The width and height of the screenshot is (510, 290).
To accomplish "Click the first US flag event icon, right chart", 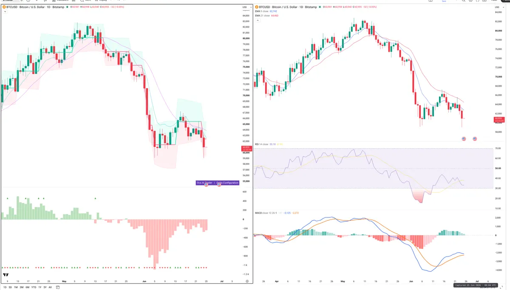I will [x=464, y=139].
